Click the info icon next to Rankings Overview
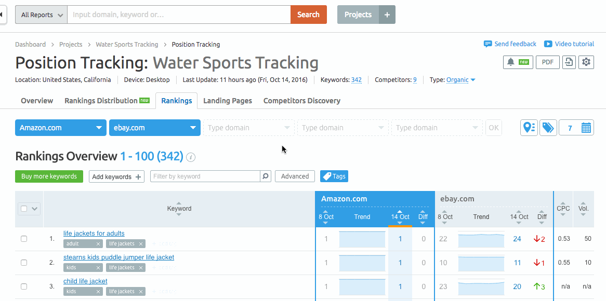The width and height of the screenshot is (606, 301). click(191, 157)
